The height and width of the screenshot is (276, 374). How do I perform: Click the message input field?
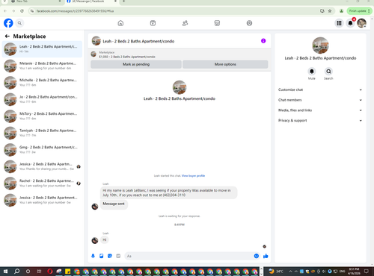(188, 256)
